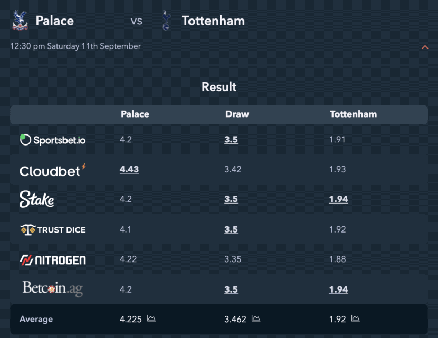Open Draw average odds history chart icon

point(256,318)
